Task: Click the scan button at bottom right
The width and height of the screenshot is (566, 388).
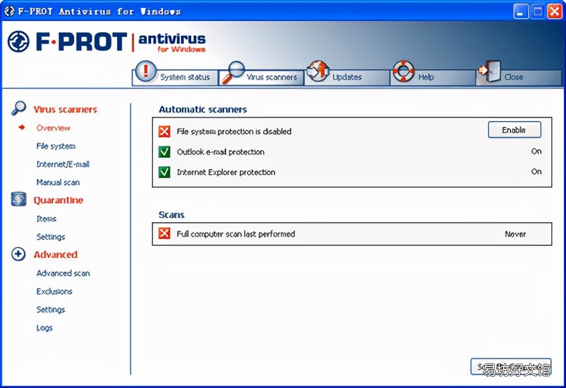Action: [511, 367]
